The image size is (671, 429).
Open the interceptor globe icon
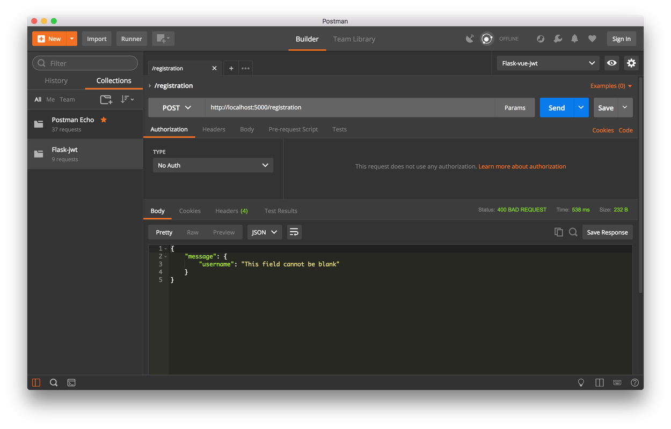pos(541,39)
